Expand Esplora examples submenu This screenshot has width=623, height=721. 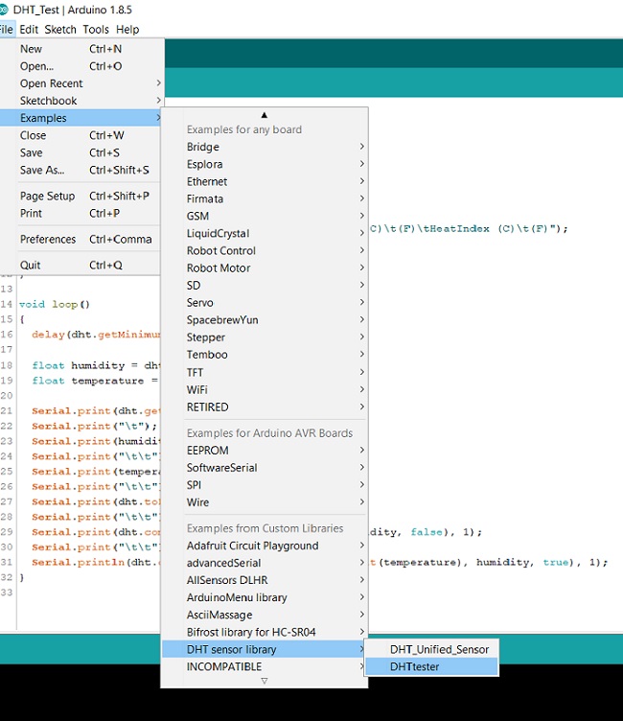click(265, 164)
